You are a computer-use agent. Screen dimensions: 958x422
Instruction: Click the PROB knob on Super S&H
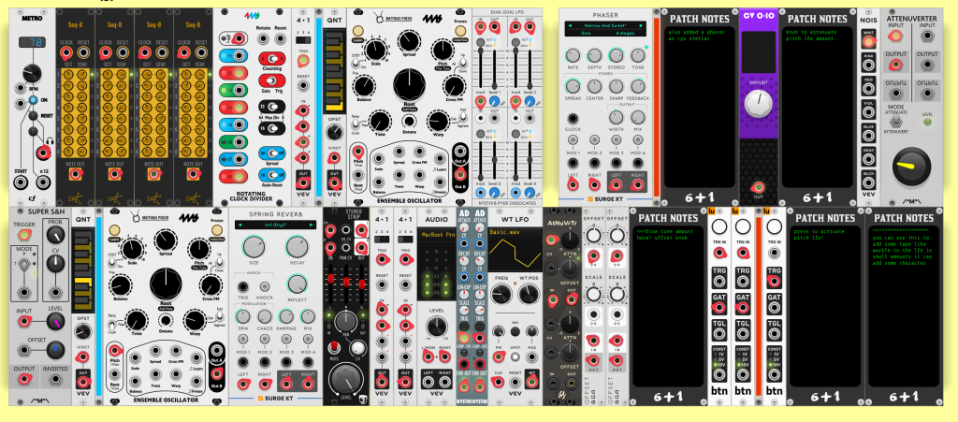(55, 236)
